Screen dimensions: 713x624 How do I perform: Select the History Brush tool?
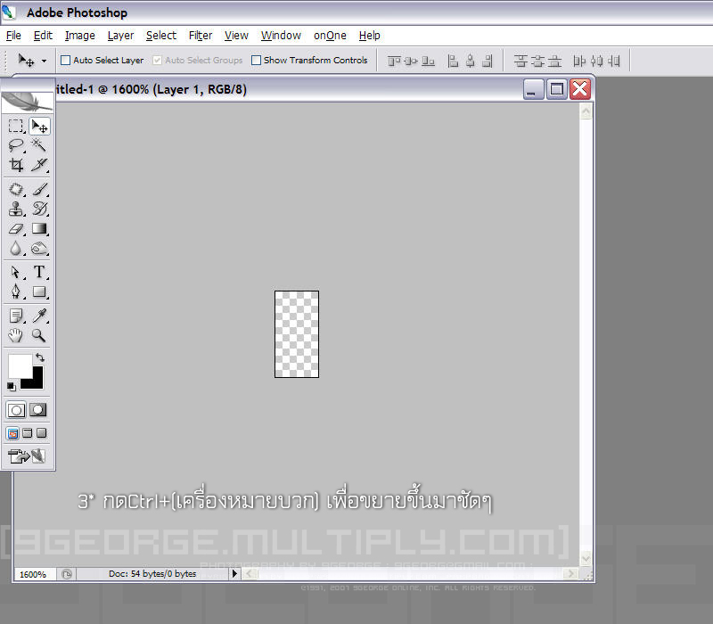[x=39, y=209]
